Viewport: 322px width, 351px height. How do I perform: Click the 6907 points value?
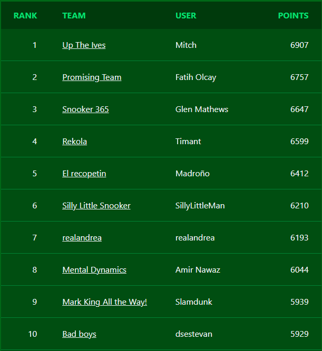tap(299, 45)
